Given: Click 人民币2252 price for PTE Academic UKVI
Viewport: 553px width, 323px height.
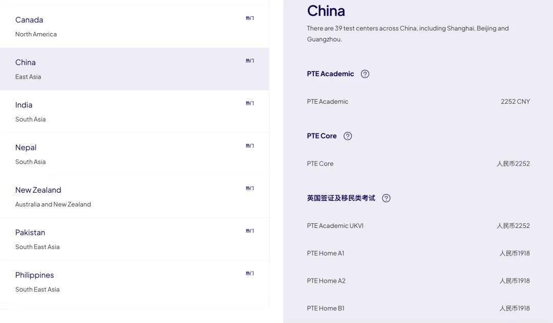Looking at the screenshot, I should click(x=513, y=226).
